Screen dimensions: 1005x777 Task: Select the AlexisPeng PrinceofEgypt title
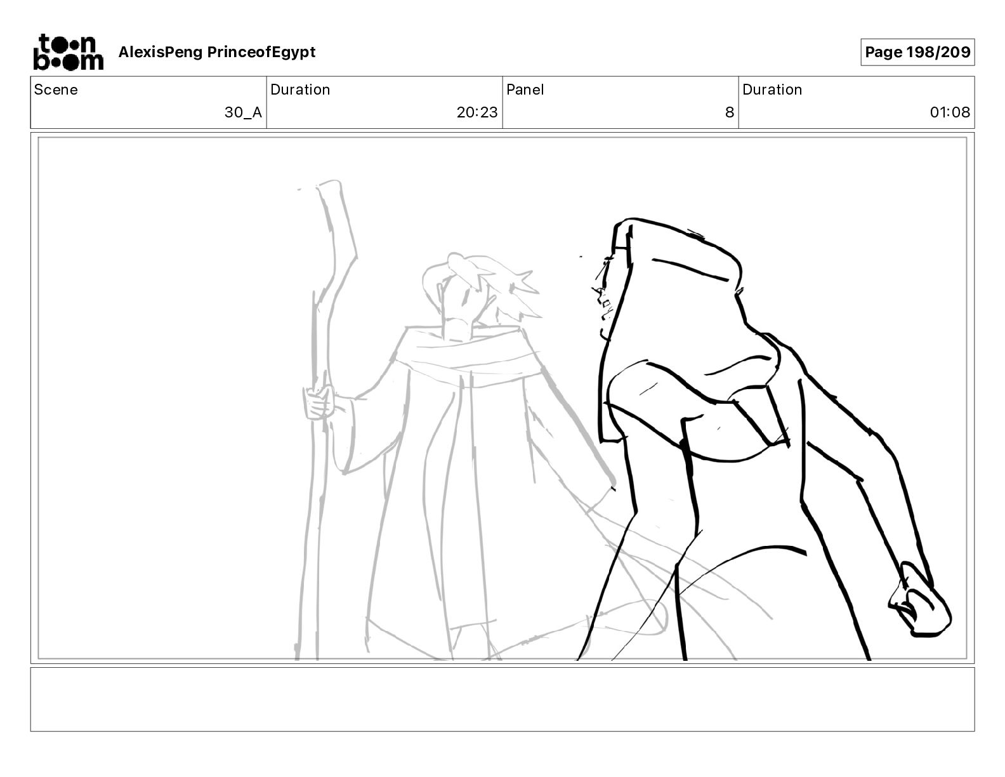[216, 52]
